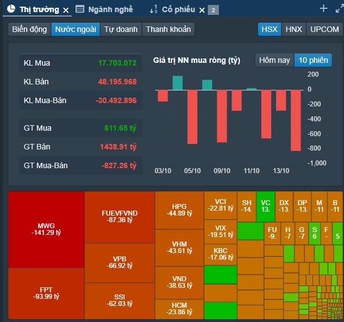Click the 09/10 date axis label

pyautogui.click(x=222, y=171)
